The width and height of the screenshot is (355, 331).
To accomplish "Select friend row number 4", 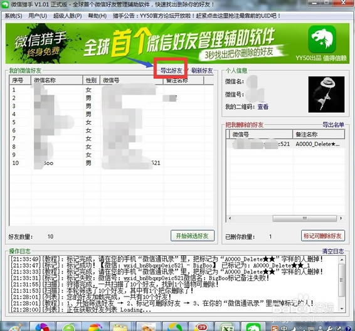I will (111, 114).
